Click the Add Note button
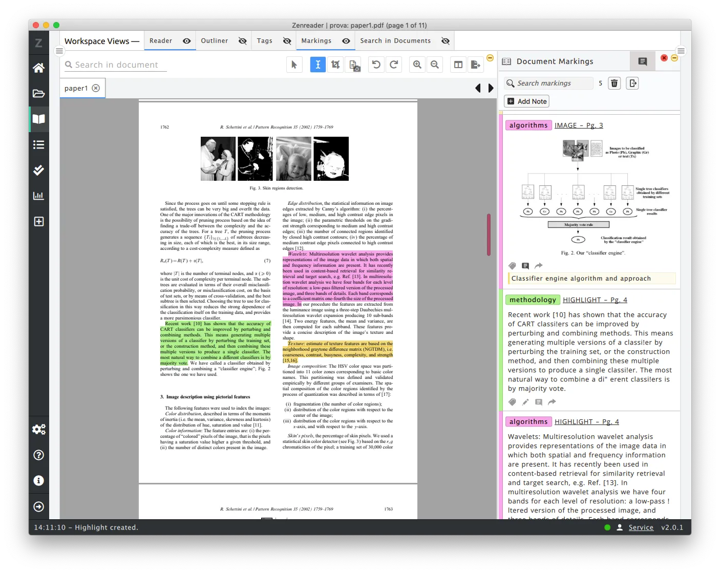720x573 pixels. [526, 101]
